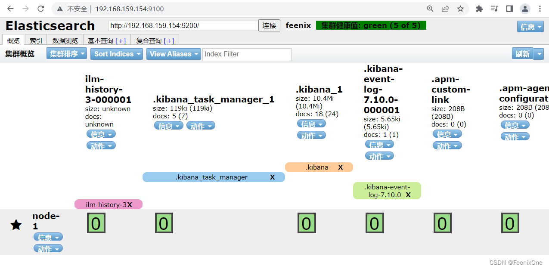Click the .kibana alias orange bar
This screenshot has width=549, height=269.
click(319, 167)
